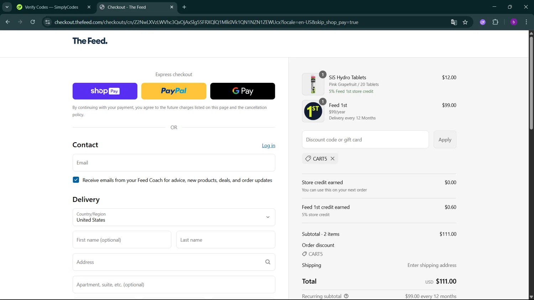Select total amount '$111.00'

click(446, 282)
